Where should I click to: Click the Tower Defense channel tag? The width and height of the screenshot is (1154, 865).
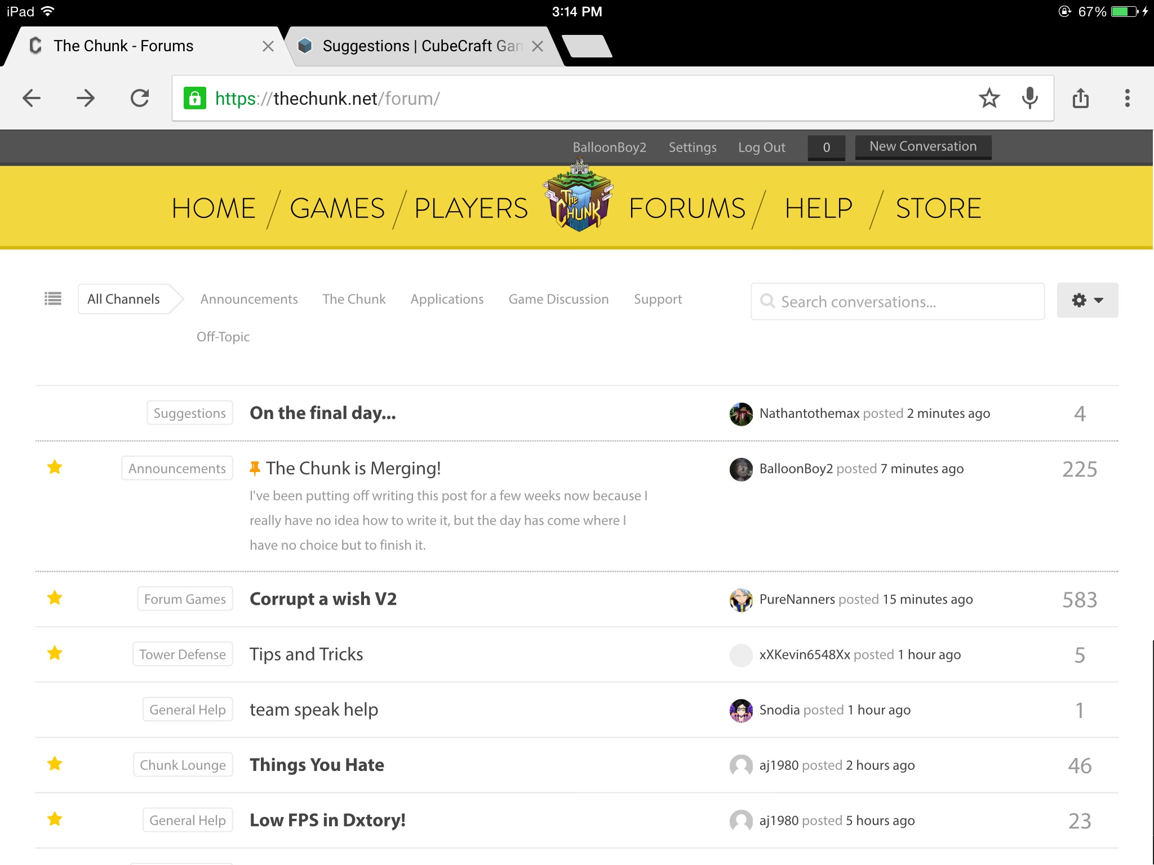(183, 654)
